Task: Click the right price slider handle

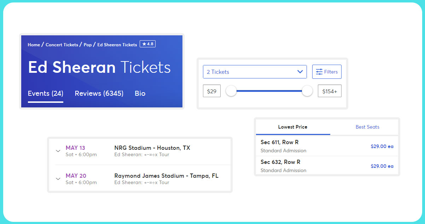Action: coord(307,91)
